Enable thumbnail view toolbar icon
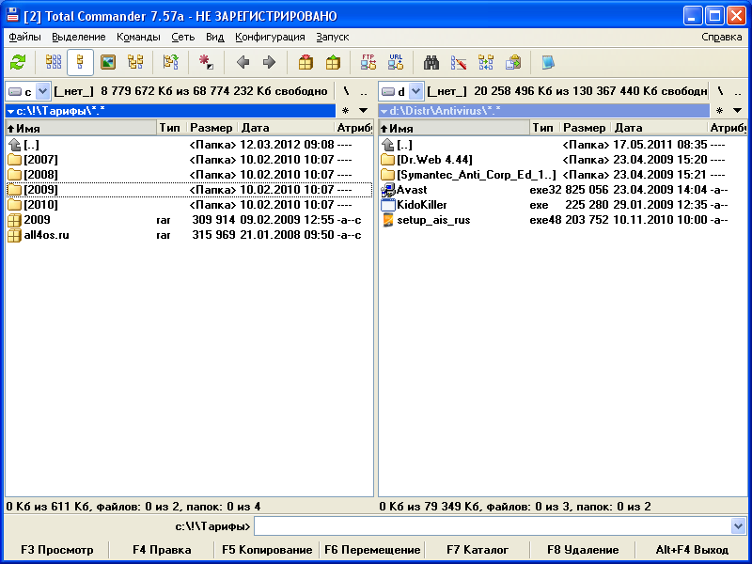 (x=108, y=62)
